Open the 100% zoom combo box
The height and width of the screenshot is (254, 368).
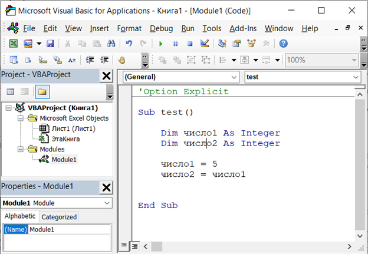click(x=321, y=60)
